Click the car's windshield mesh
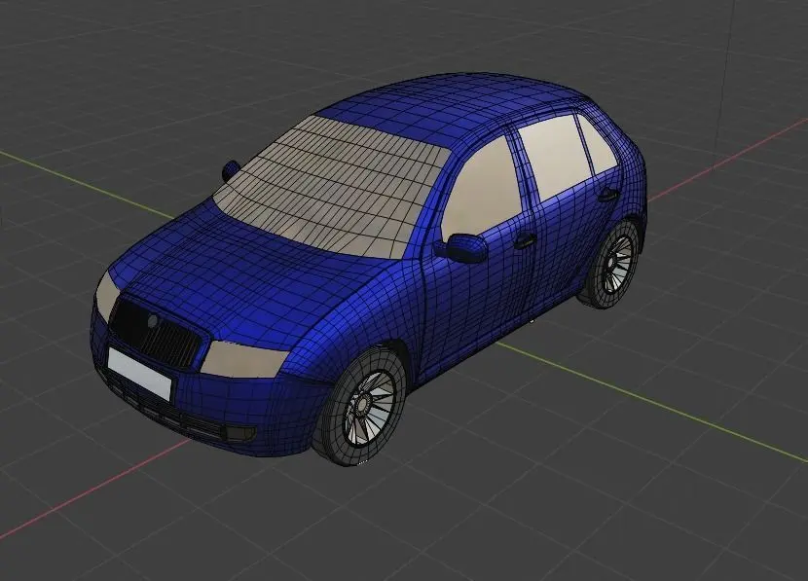 click(331, 187)
